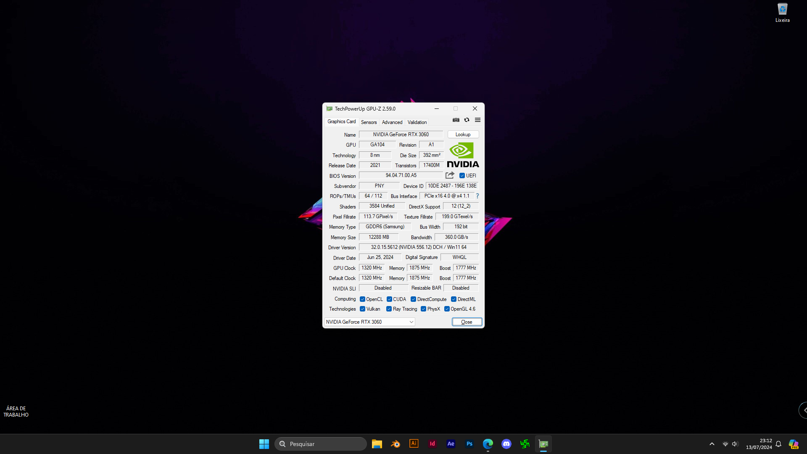This screenshot has height=454, width=807.
Task: Click the Memory Type value GDDR6 (Samsung)
Action: pyautogui.click(x=385, y=227)
